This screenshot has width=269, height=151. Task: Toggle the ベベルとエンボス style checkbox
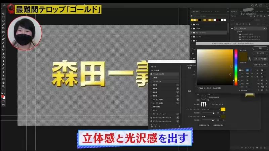tap(151, 73)
